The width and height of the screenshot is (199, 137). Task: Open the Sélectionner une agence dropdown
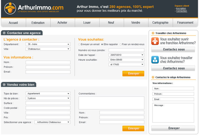[x=52, y=122]
